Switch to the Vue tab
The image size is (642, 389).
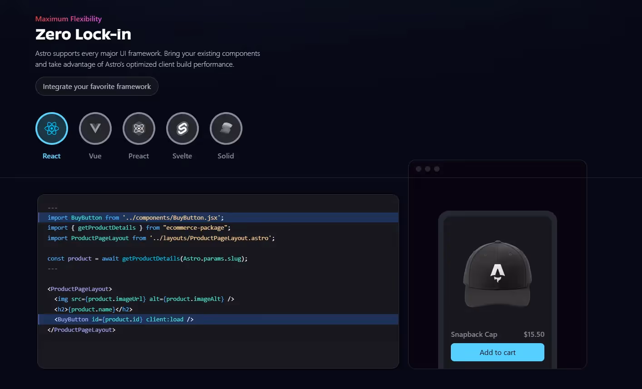coord(95,156)
